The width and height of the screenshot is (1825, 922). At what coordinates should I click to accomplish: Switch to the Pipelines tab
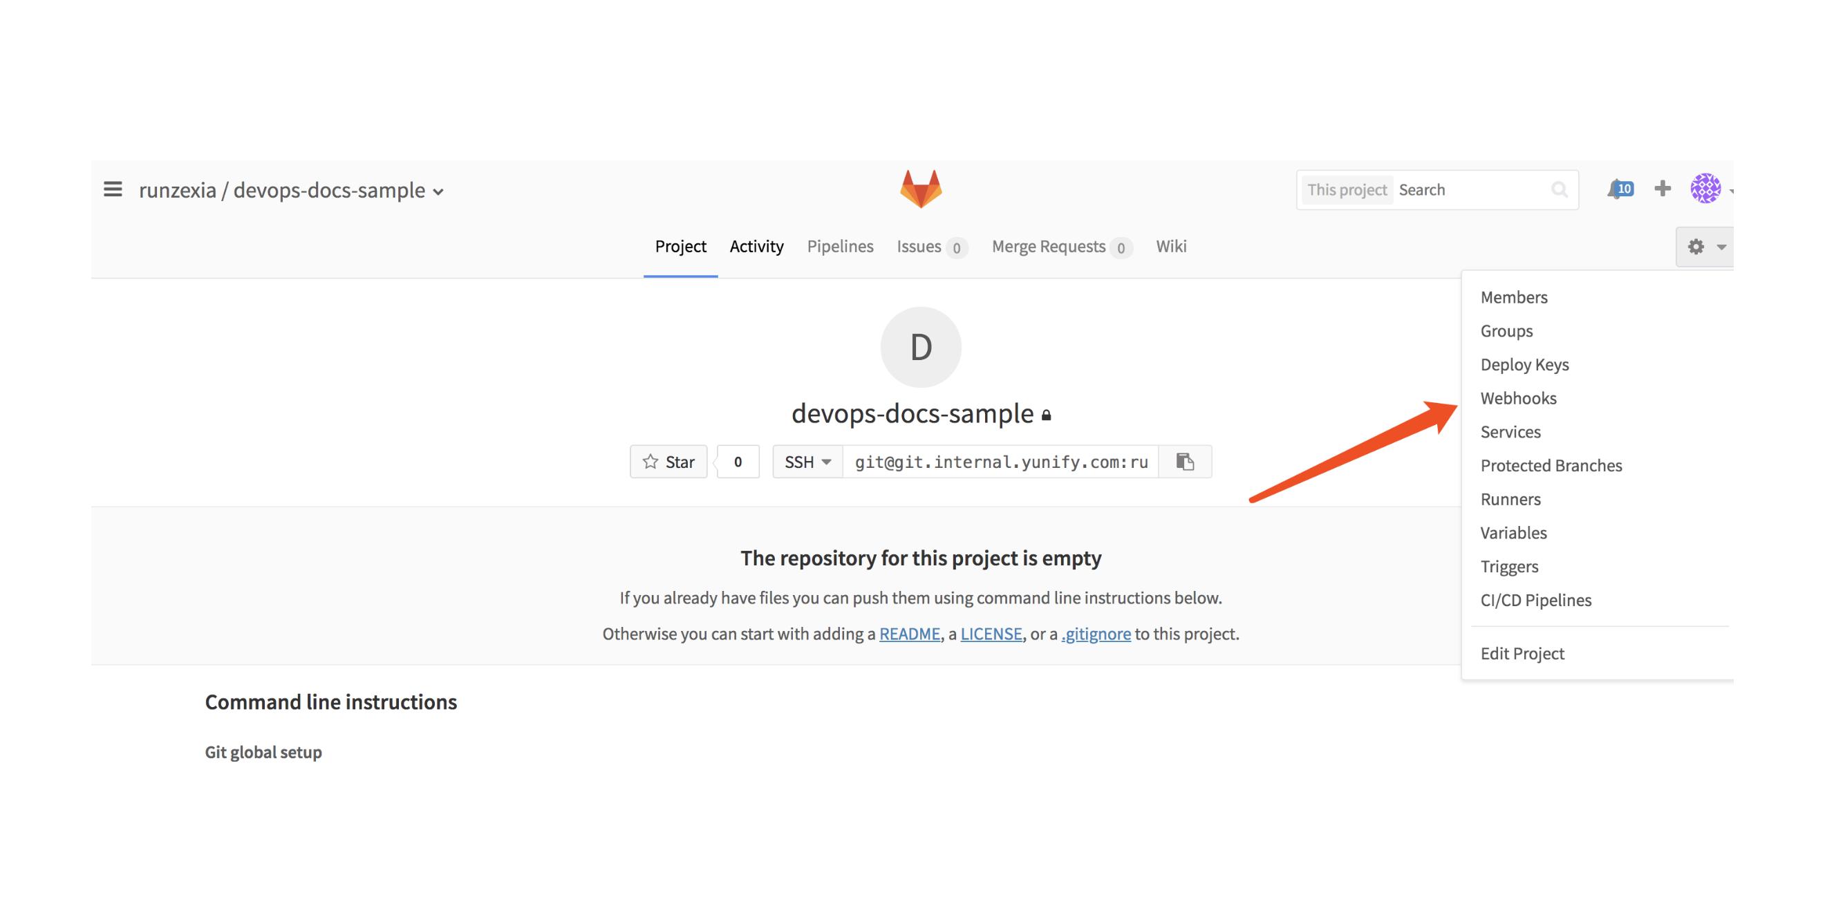pos(840,246)
